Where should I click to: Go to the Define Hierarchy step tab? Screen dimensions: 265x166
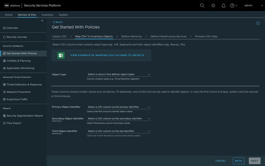(x=131, y=36)
